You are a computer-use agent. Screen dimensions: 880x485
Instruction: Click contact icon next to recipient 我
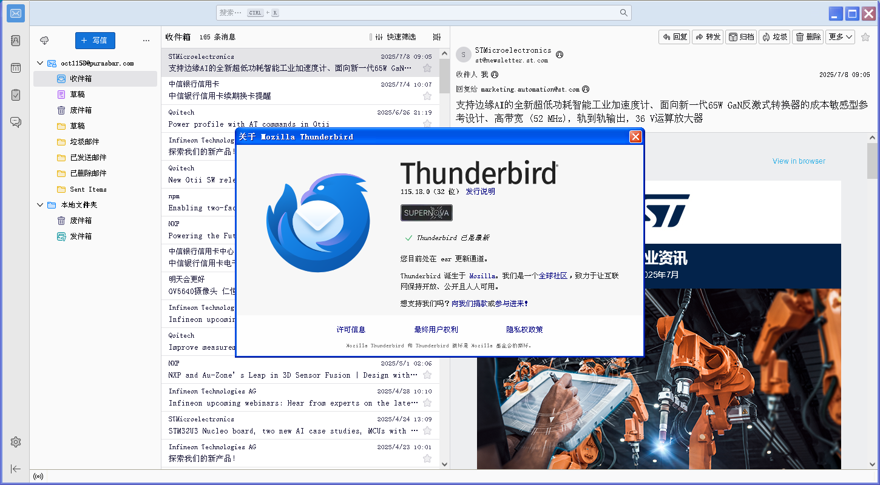[x=495, y=75]
